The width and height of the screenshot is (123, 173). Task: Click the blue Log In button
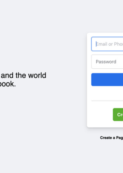[107, 80]
